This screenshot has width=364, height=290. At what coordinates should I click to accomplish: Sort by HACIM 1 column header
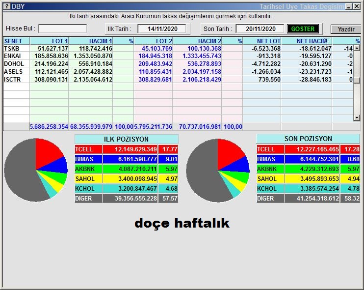tap(91, 41)
